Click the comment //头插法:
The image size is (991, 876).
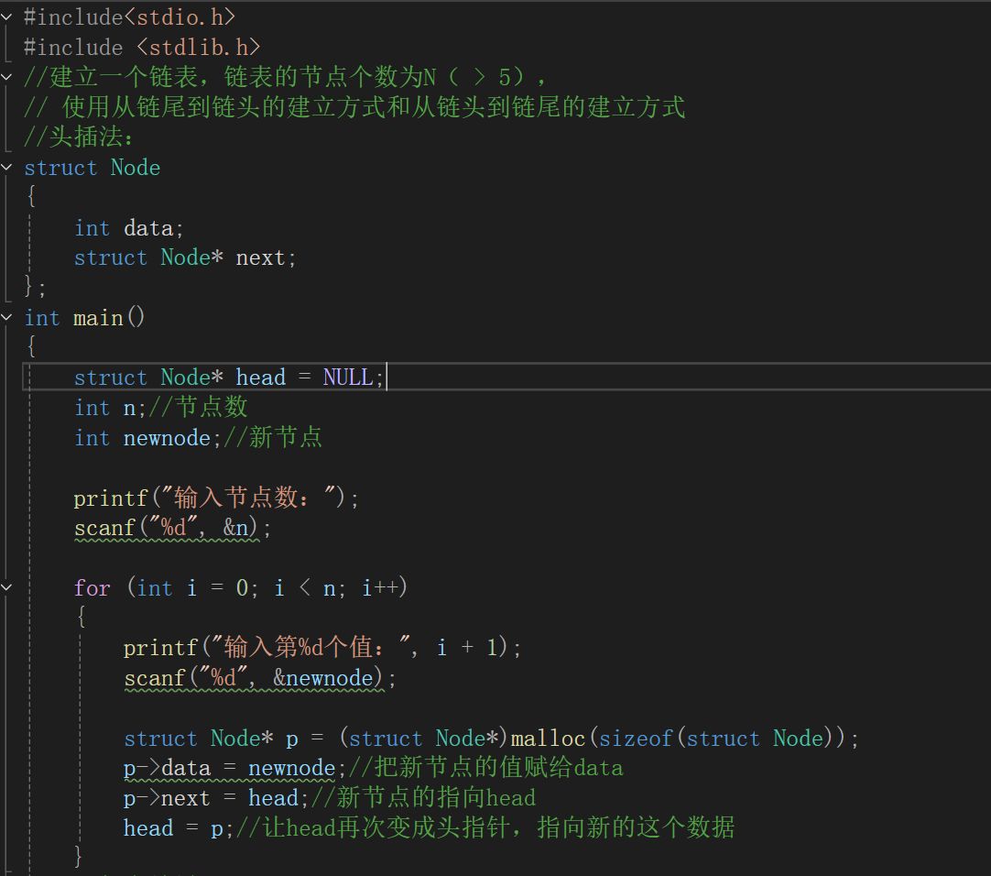tap(79, 137)
